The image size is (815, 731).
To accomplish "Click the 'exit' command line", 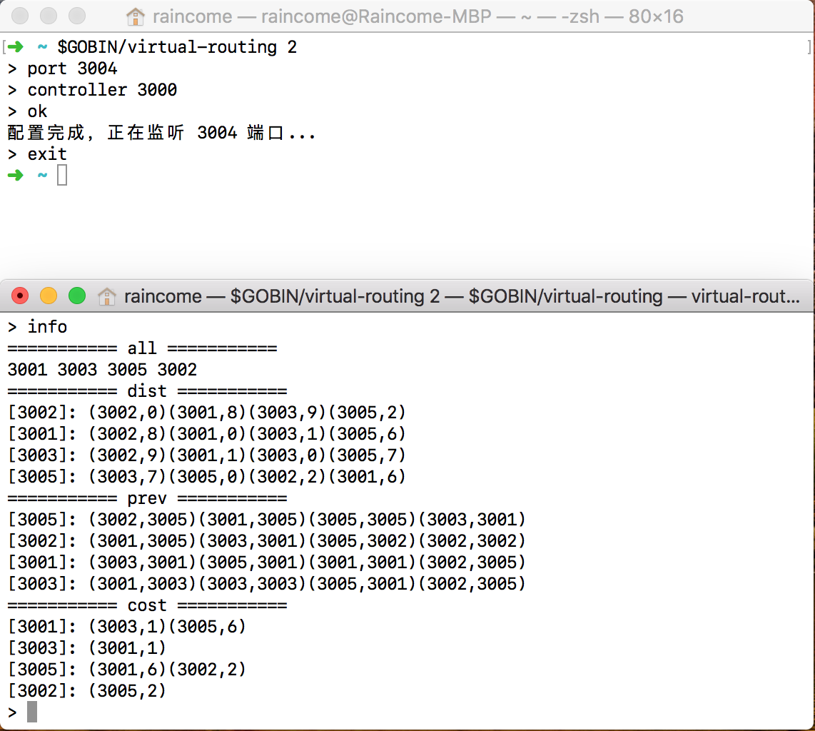I will (37, 154).
